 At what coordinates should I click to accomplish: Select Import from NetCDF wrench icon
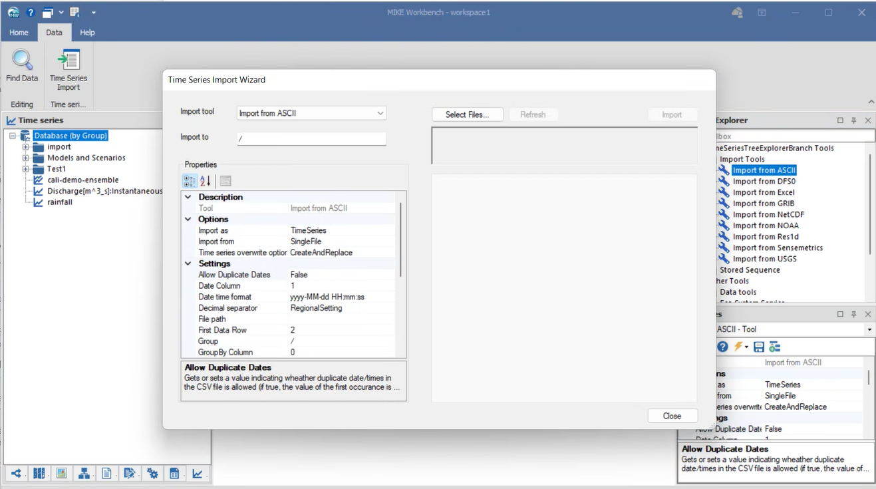(724, 214)
